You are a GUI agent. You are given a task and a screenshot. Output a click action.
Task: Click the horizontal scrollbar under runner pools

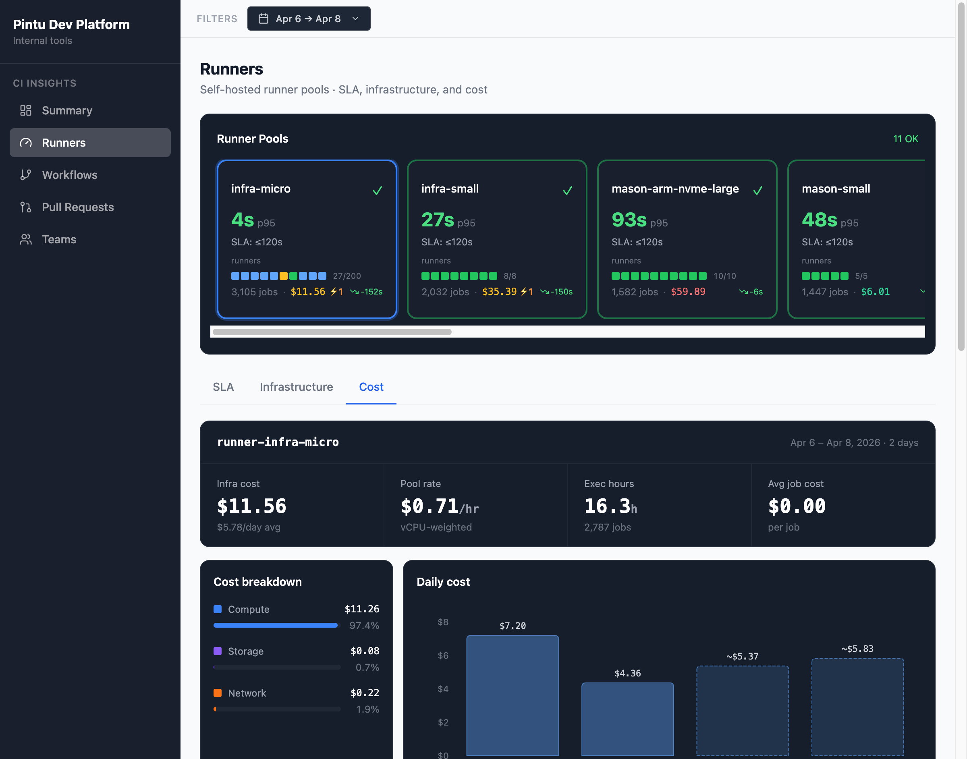[x=332, y=332]
